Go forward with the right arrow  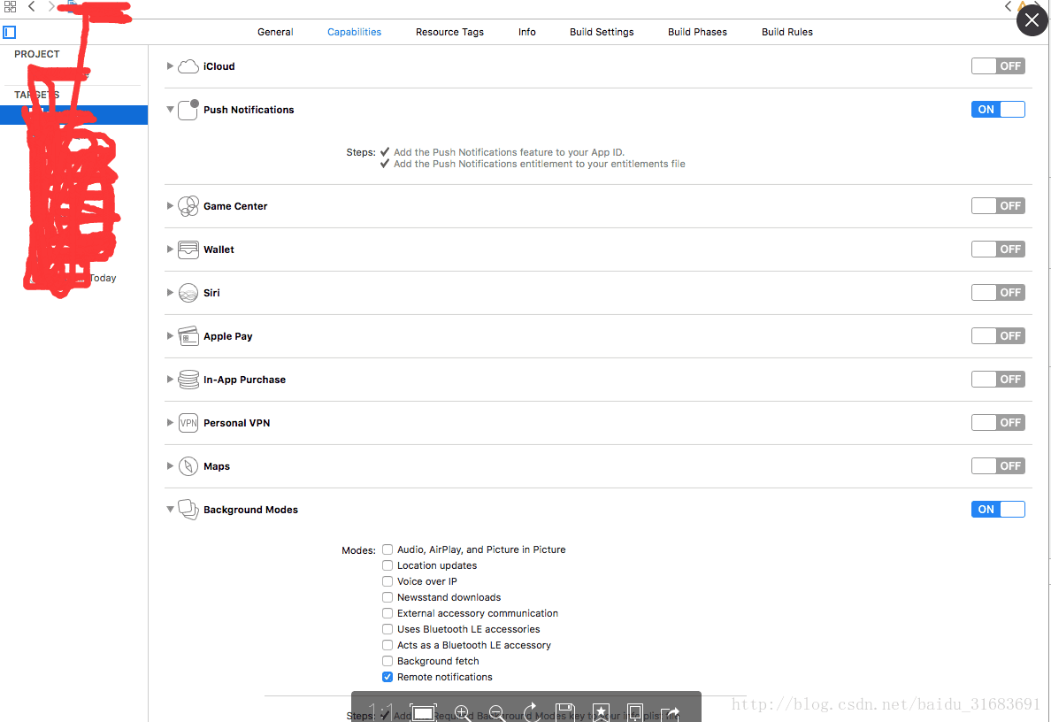(51, 7)
